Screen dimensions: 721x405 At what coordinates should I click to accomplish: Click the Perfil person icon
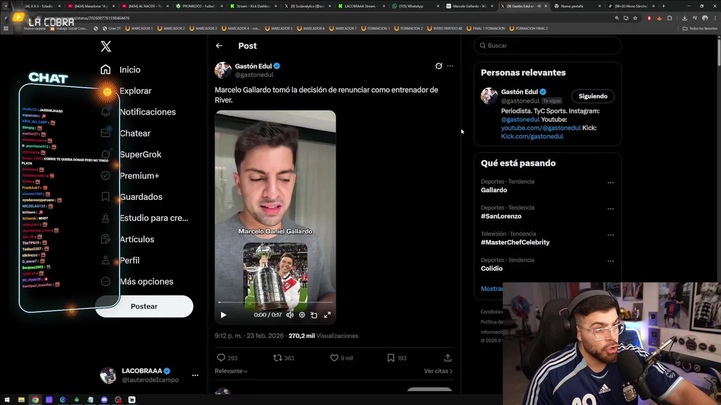105,260
